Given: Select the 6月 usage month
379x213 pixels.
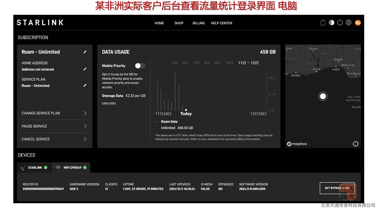Looking at the screenshot, I should coord(186,63).
